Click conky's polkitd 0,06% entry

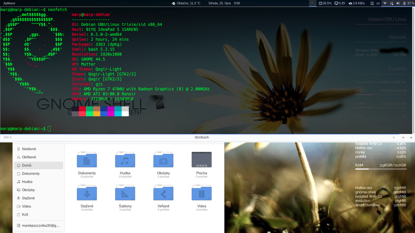[x=380, y=157]
